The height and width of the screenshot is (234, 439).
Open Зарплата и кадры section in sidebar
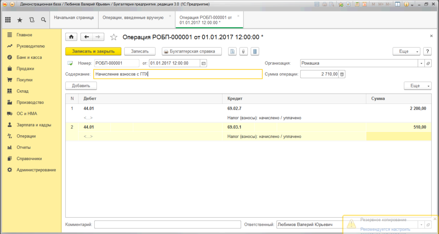tap(33, 125)
